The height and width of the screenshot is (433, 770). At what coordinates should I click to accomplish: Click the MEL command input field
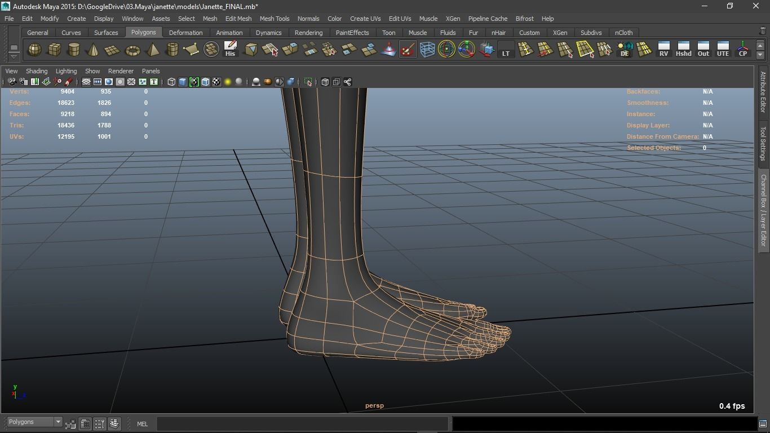[x=302, y=424]
